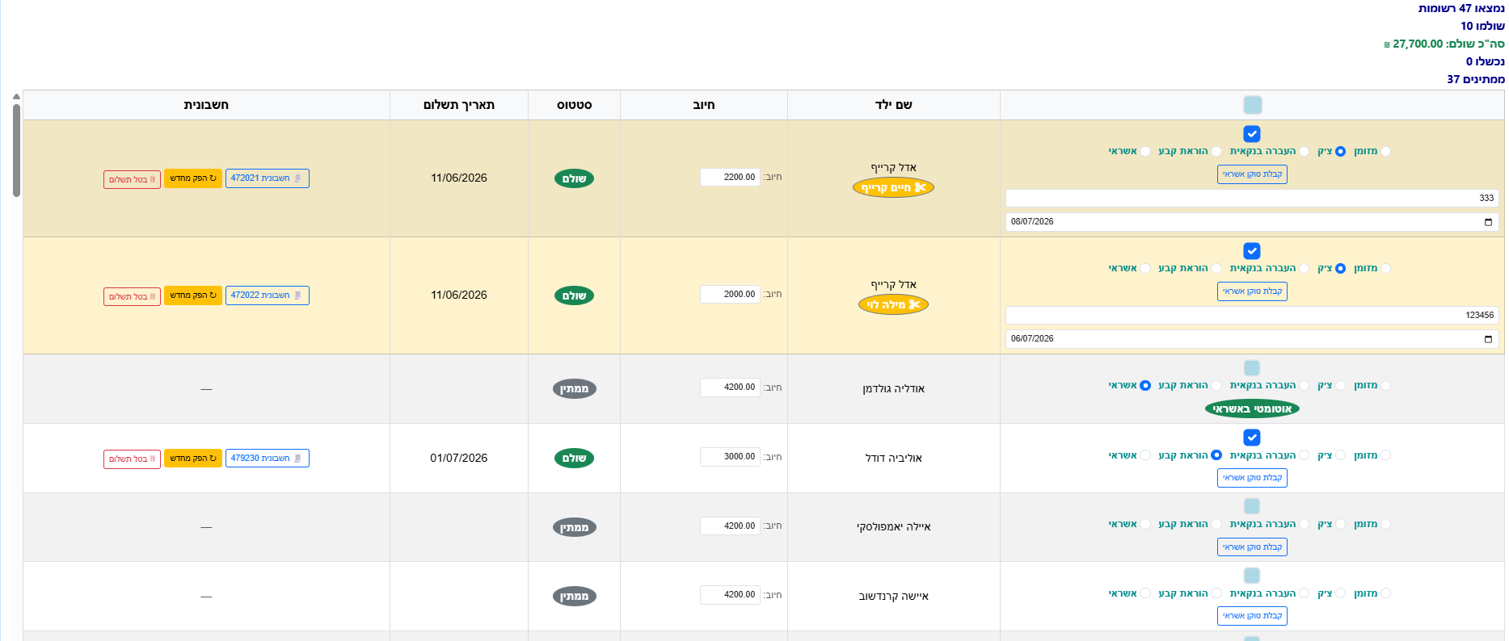
Task: Click the scissors icon on מילה לוי badge
Action: (x=915, y=304)
